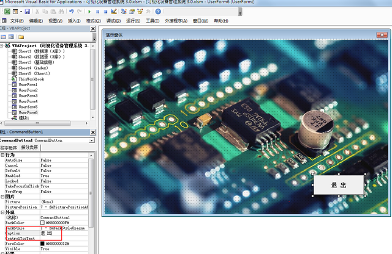The height and width of the screenshot is (254, 392).
Task: Cut selection with the scissors icon
Action: click(37, 12)
